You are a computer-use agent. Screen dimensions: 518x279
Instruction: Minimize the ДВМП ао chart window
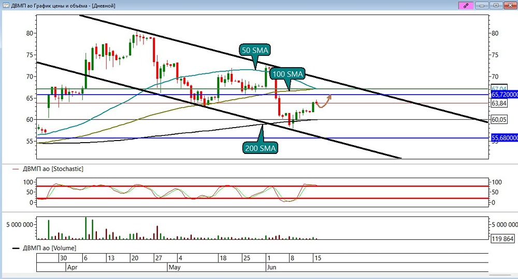click(482, 5)
